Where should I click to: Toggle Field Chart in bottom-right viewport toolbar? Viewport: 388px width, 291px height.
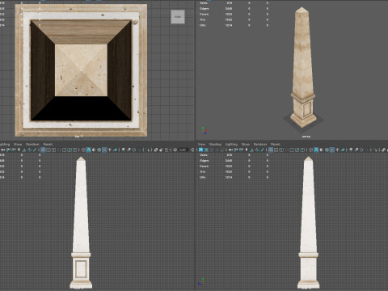coord(292,150)
